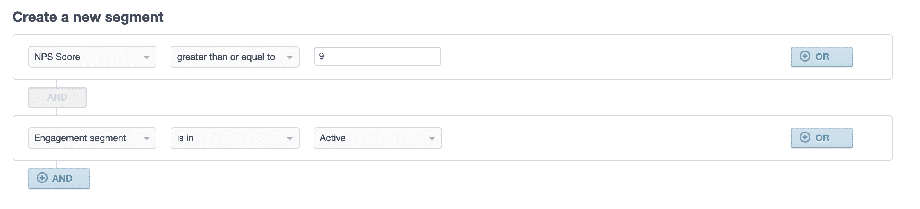Click the caret icon on the Active selector
Image resolution: width=920 pixels, height=209 pixels.
[x=432, y=138]
